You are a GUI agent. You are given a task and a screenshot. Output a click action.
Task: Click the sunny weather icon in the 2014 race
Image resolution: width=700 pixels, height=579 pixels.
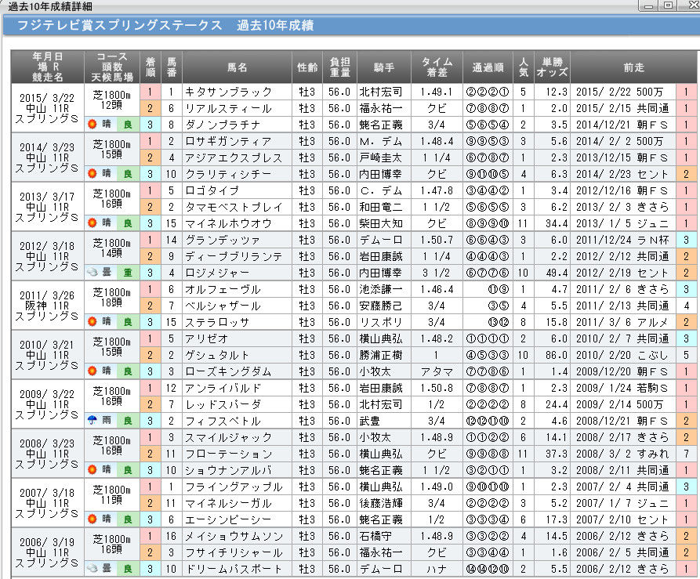tap(92, 173)
